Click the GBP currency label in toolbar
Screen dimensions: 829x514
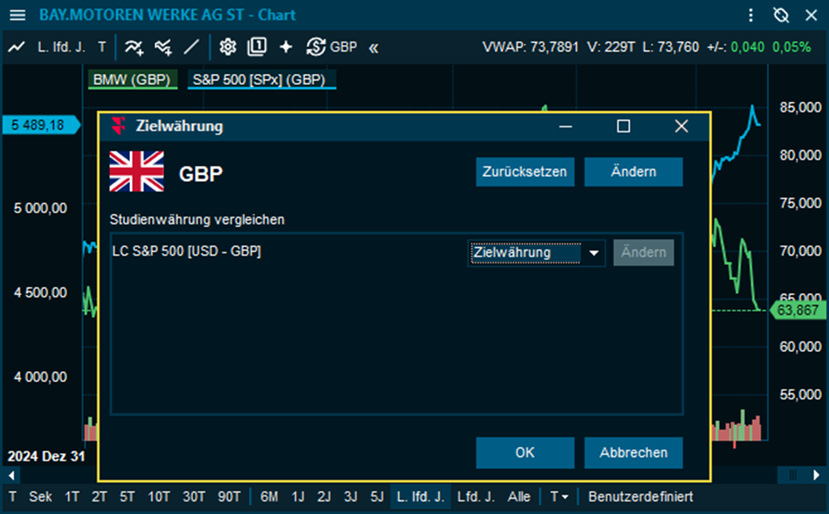[x=344, y=47]
